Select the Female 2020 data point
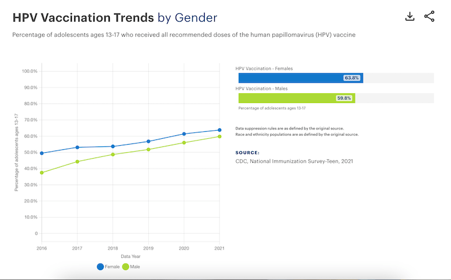451x280 pixels. [184, 134]
